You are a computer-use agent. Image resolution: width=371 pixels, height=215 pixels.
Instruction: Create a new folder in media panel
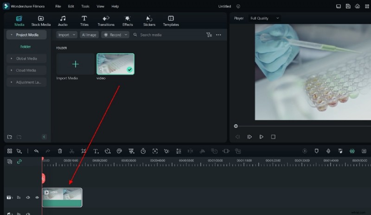pos(9,137)
